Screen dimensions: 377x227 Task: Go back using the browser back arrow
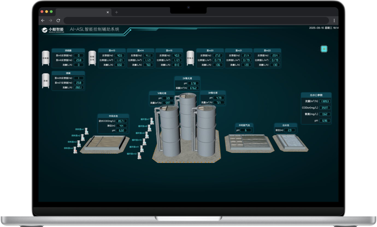pyautogui.click(x=43, y=20)
